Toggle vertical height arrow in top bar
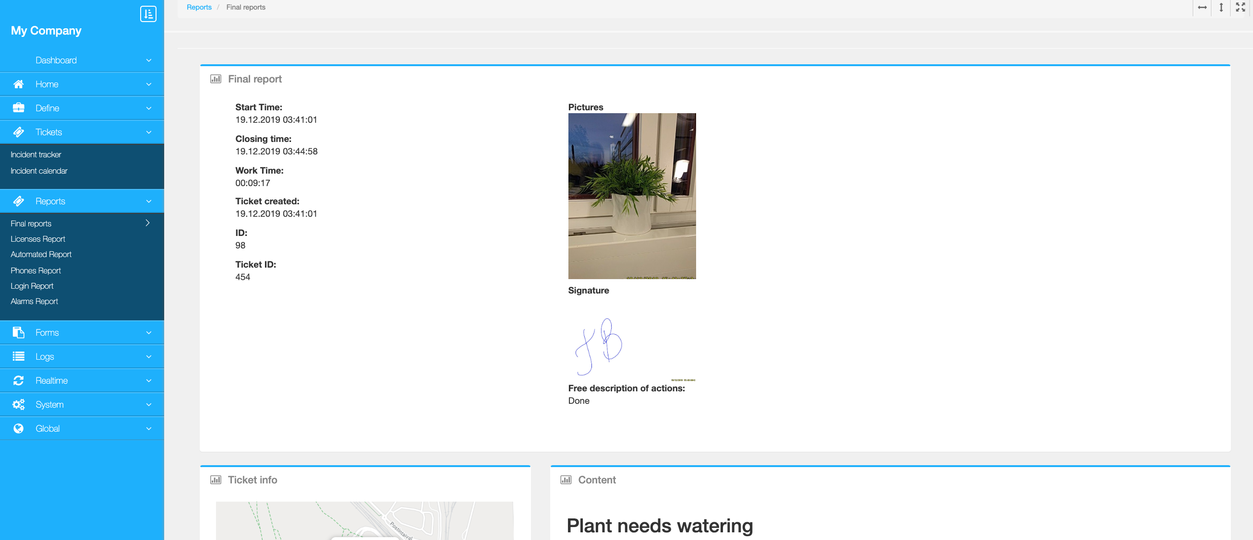1253x540 pixels. click(x=1221, y=7)
